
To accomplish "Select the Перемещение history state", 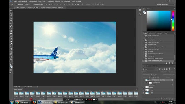I will [158, 38].
